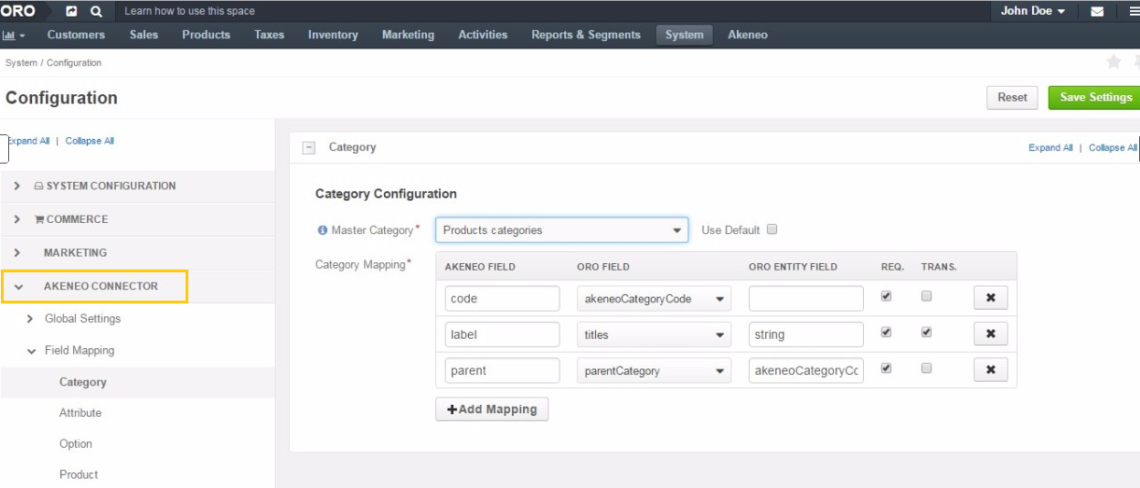Click System in the breadcrumb
1140x488 pixels.
pyautogui.click(x=21, y=63)
